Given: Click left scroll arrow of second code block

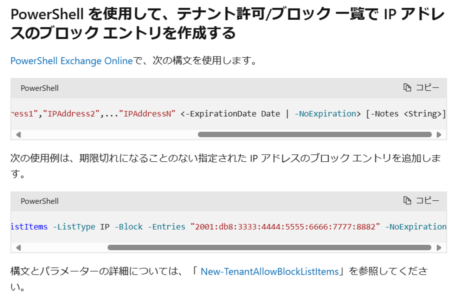Looking at the screenshot, I should point(18,247).
